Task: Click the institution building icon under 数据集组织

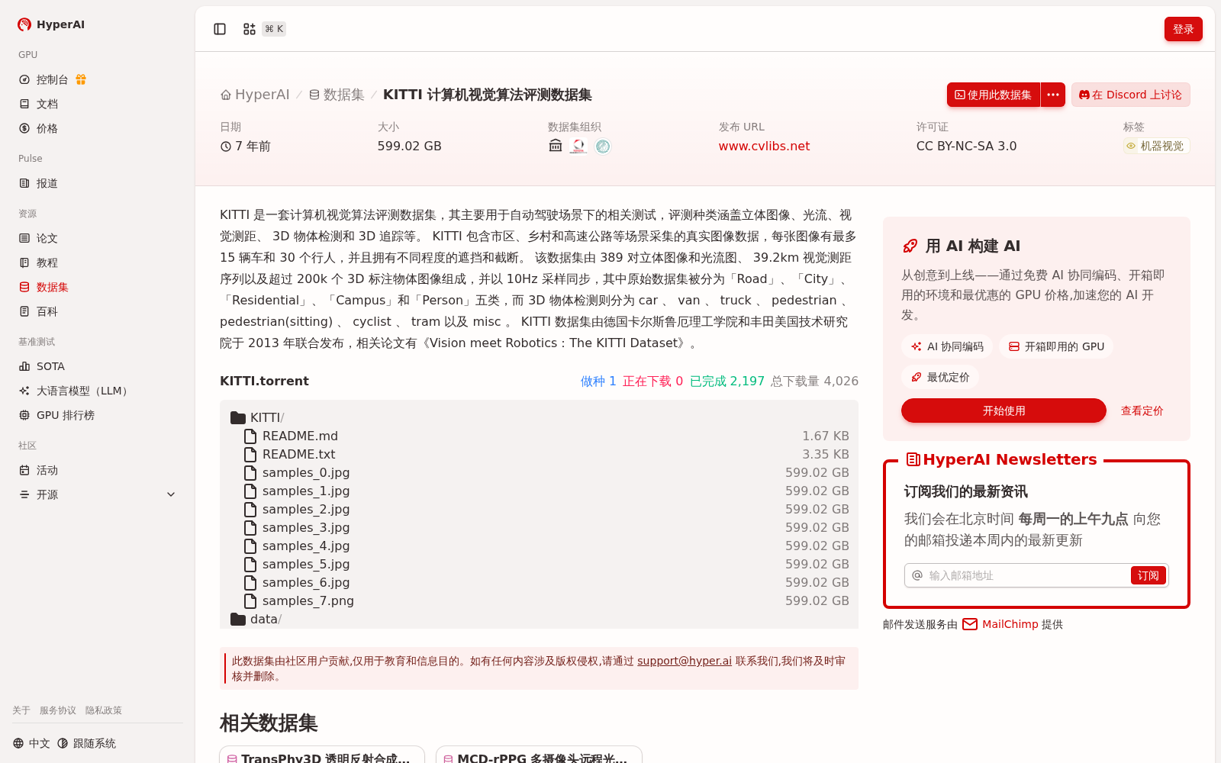Action: pos(556,146)
